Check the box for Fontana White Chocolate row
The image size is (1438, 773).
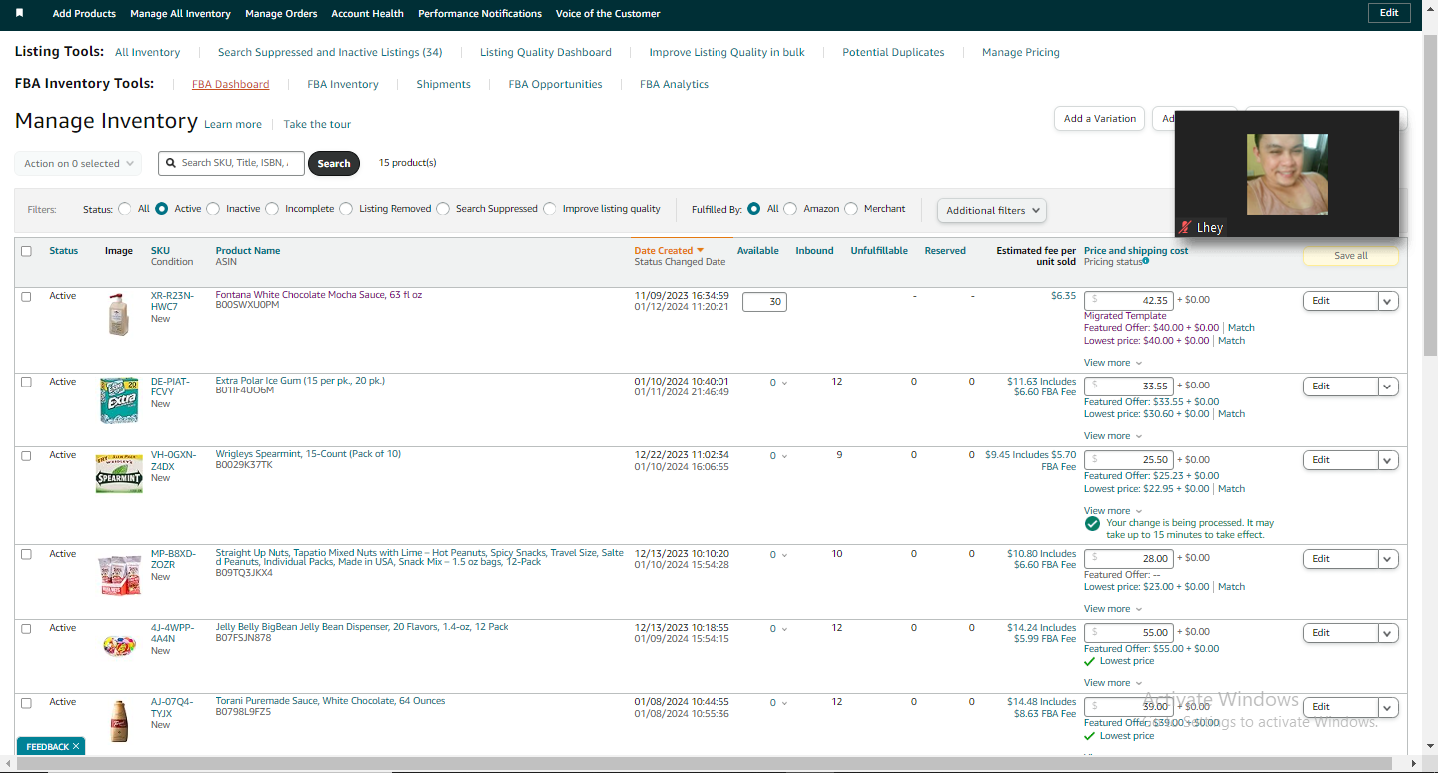tap(26, 296)
